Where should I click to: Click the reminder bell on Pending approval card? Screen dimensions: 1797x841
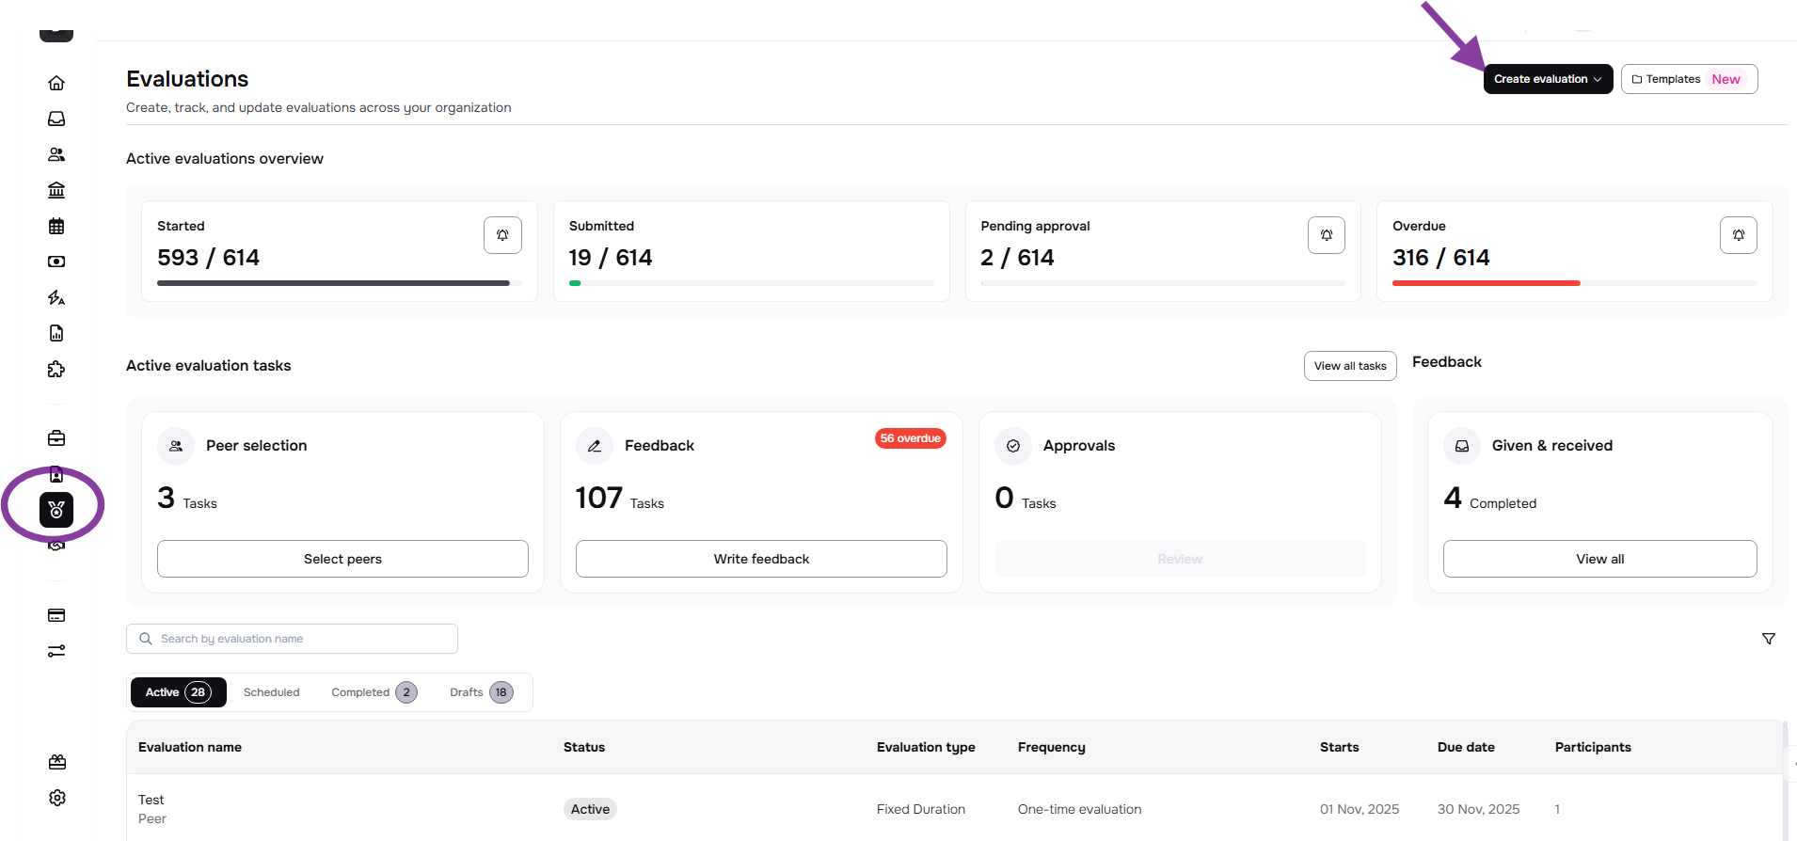[x=1326, y=235]
